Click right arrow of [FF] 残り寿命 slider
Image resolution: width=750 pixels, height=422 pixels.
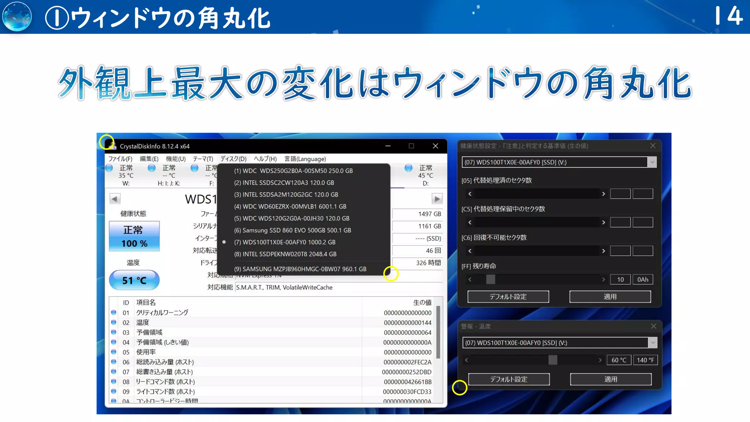tap(604, 280)
